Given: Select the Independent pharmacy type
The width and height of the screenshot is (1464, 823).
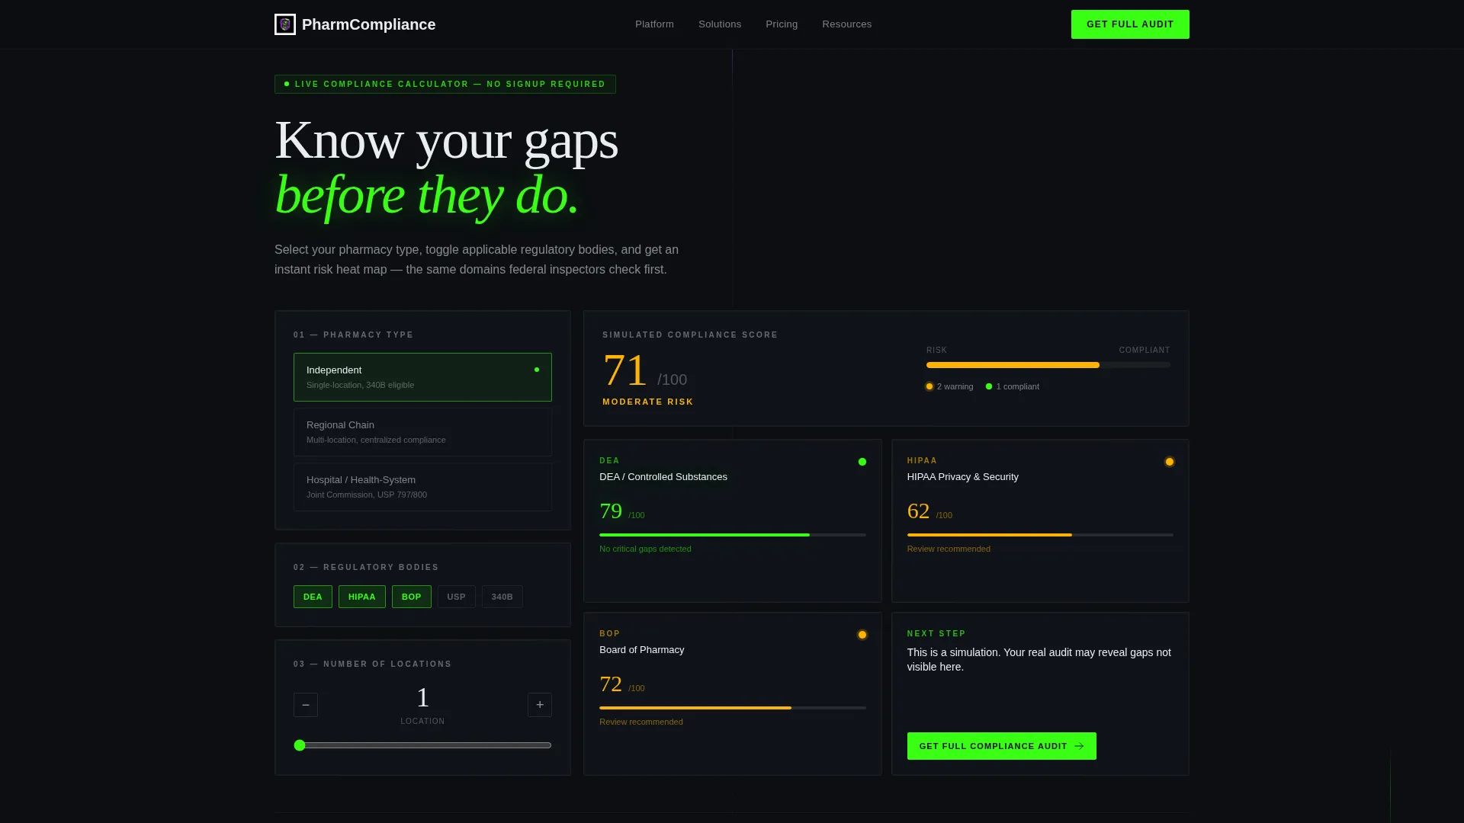Looking at the screenshot, I should (422, 377).
